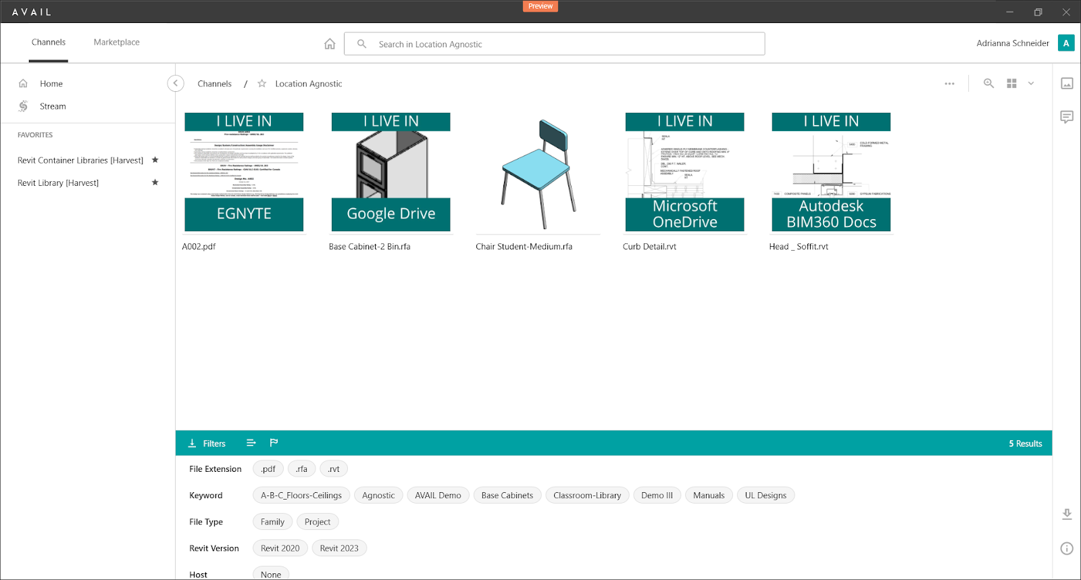Viewport: 1081px width, 580px height.
Task: Filter by Family file type
Action: coord(272,522)
